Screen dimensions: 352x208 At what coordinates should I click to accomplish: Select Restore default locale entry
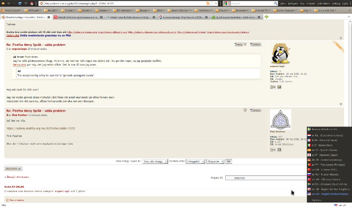point(329,129)
